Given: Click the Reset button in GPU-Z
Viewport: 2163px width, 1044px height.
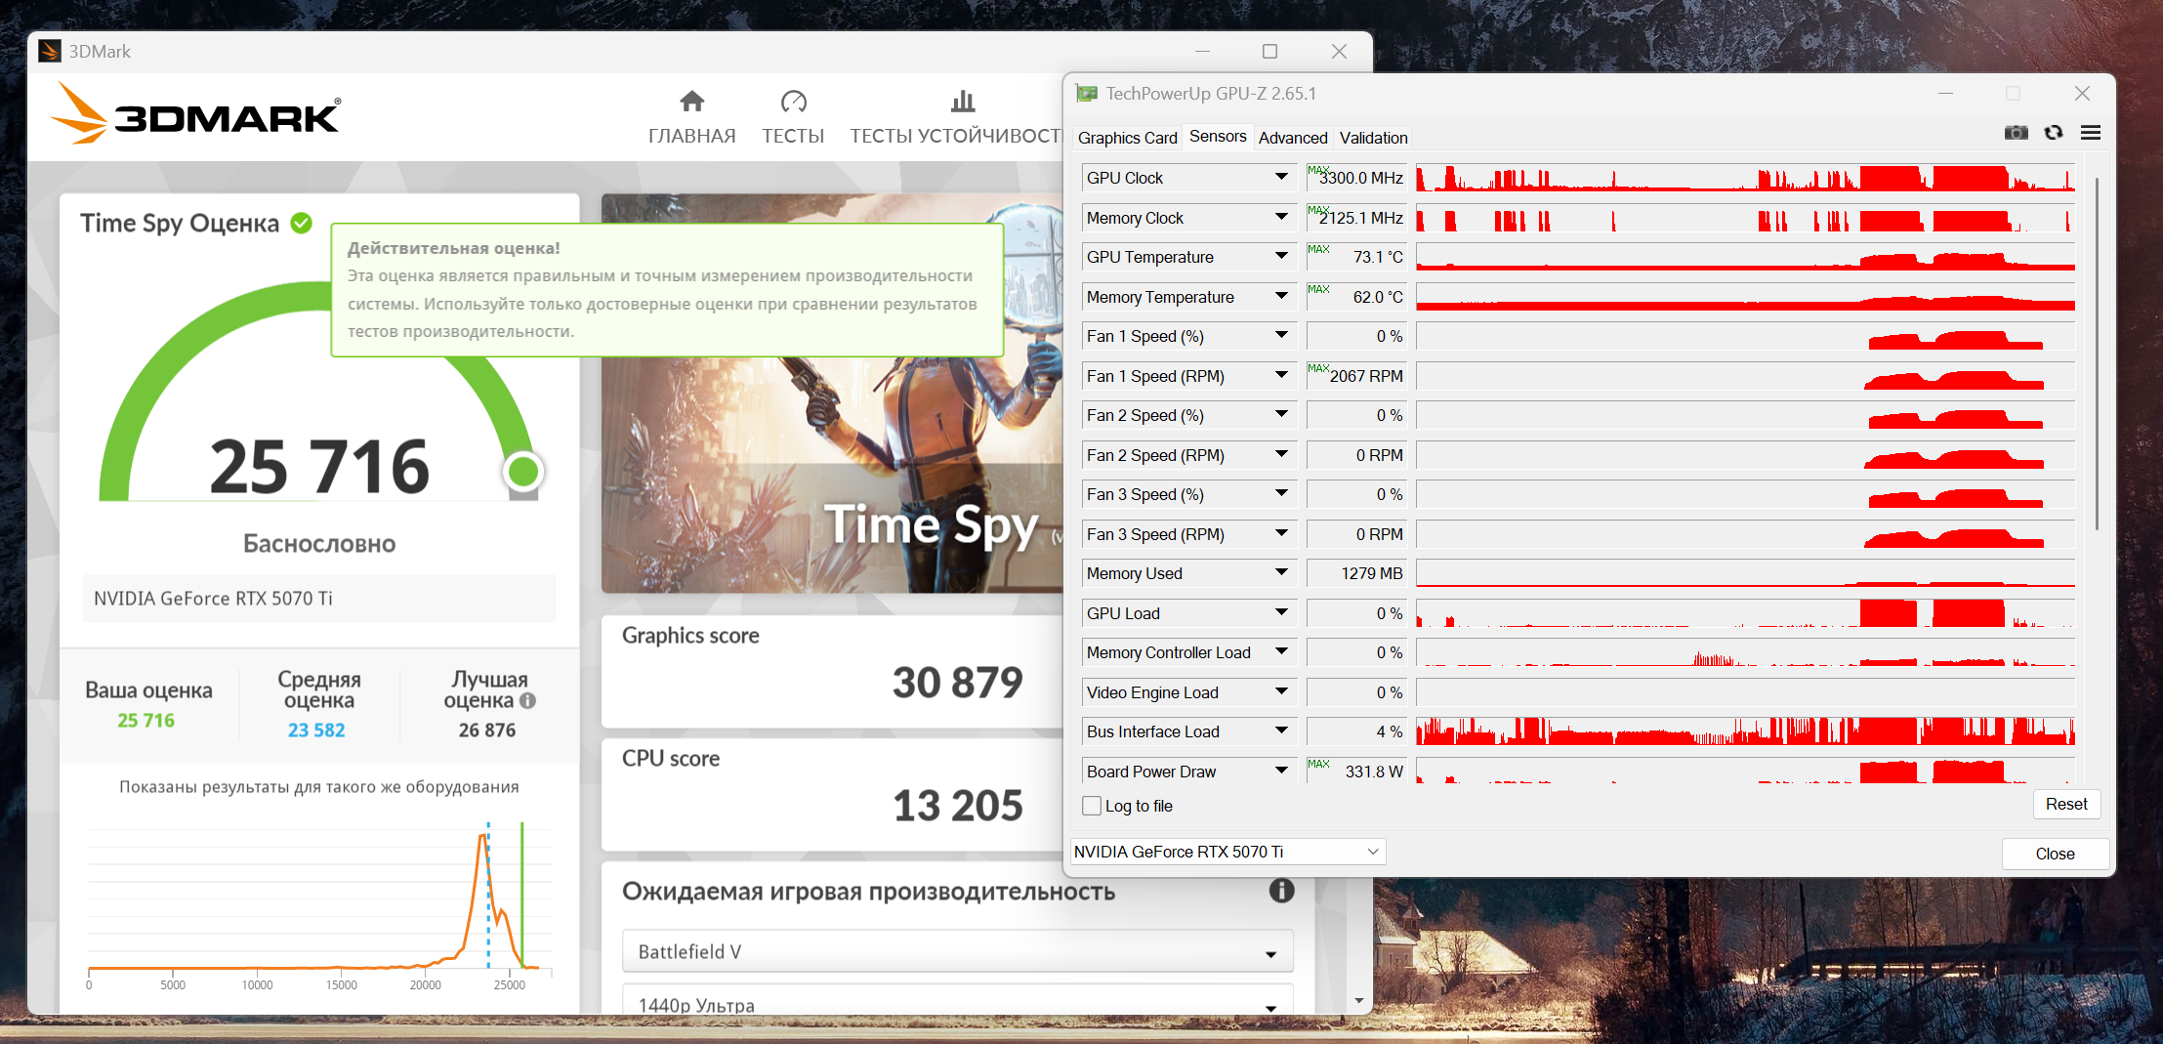Looking at the screenshot, I should [x=2066, y=804].
